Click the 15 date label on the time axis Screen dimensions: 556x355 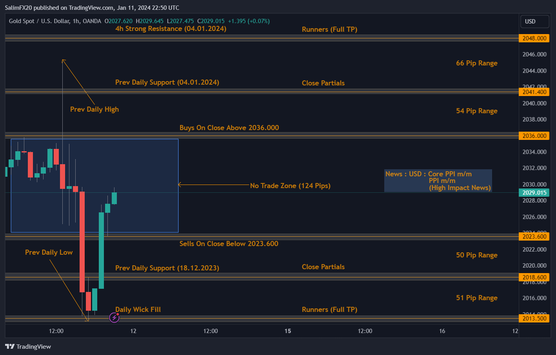coord(287,331)
